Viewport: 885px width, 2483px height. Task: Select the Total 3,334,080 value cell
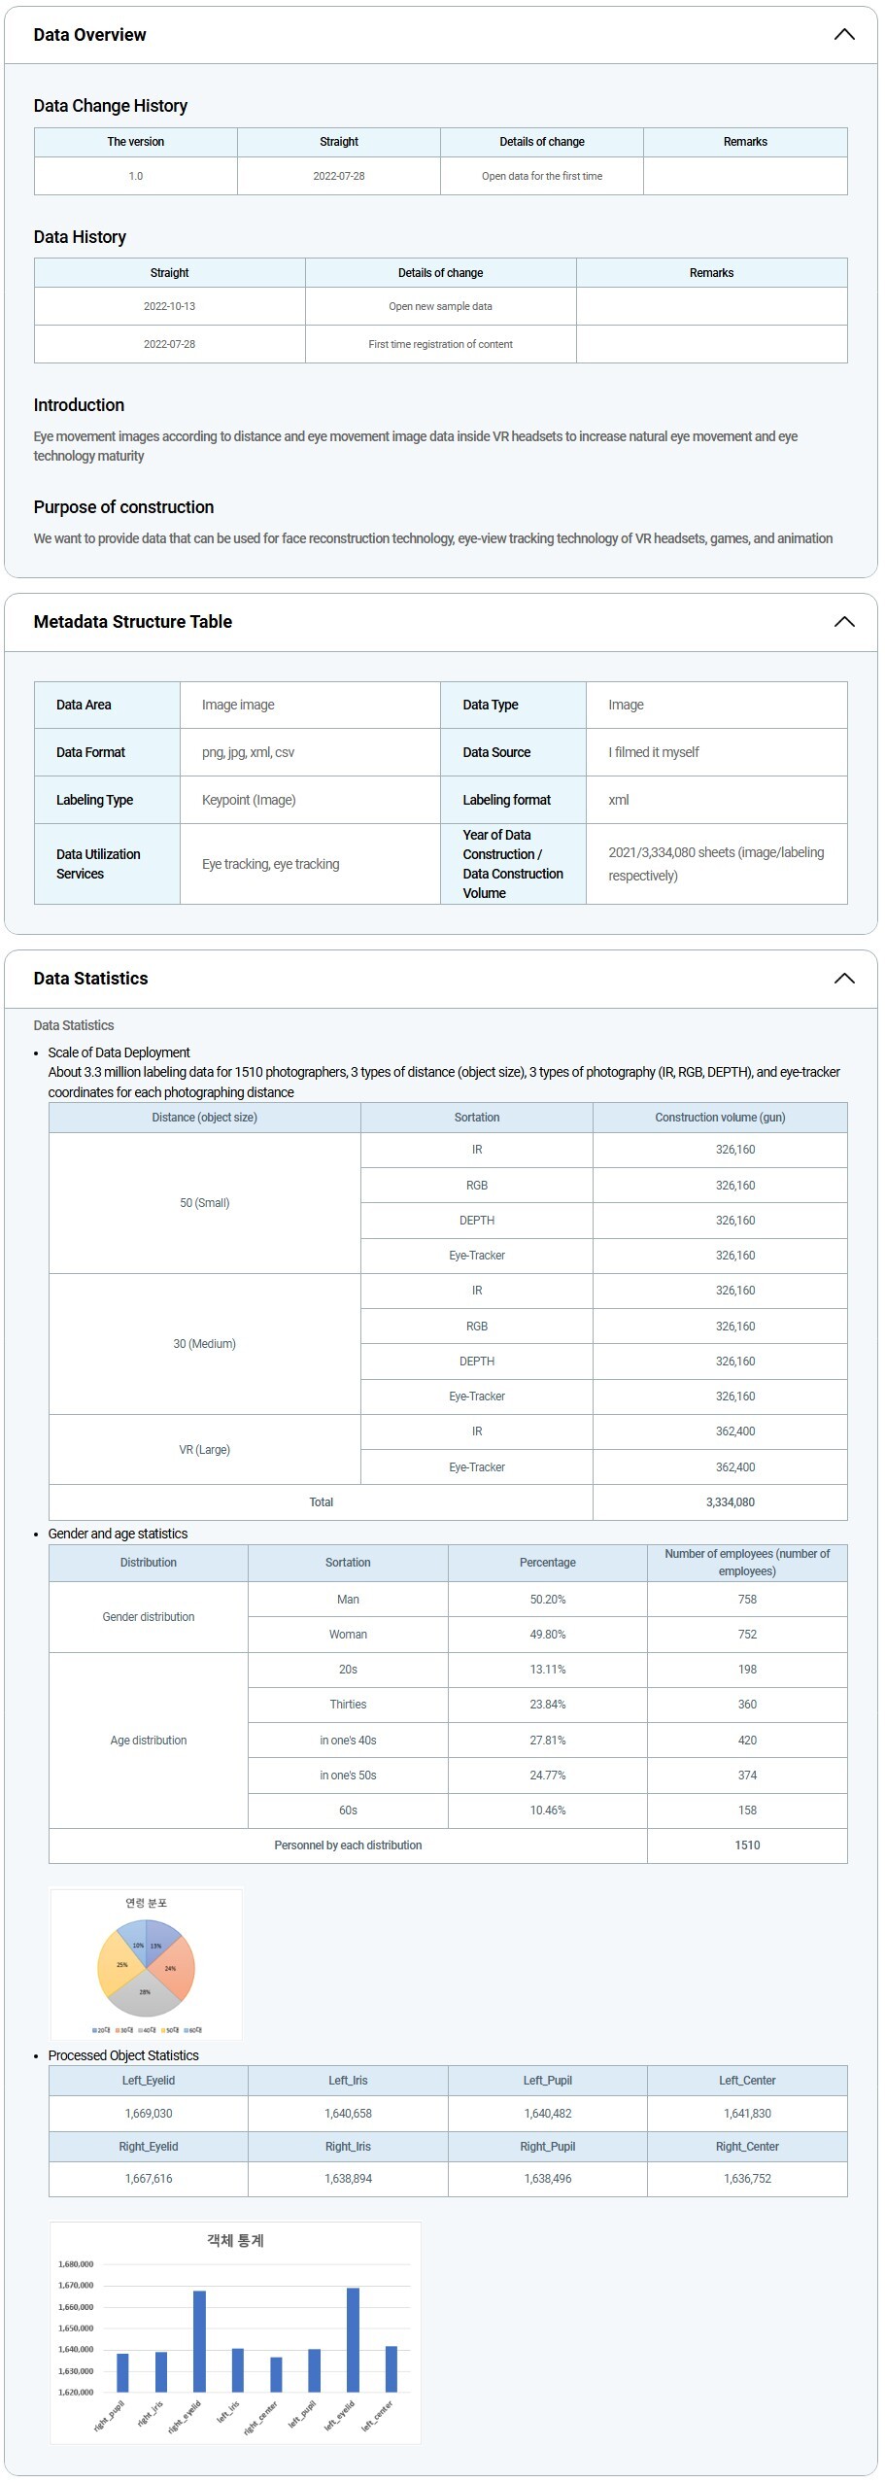(x=730, y=1502)
